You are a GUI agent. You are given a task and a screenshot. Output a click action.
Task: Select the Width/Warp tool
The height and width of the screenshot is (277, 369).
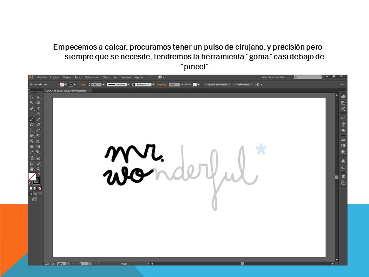tap(32, 136)
